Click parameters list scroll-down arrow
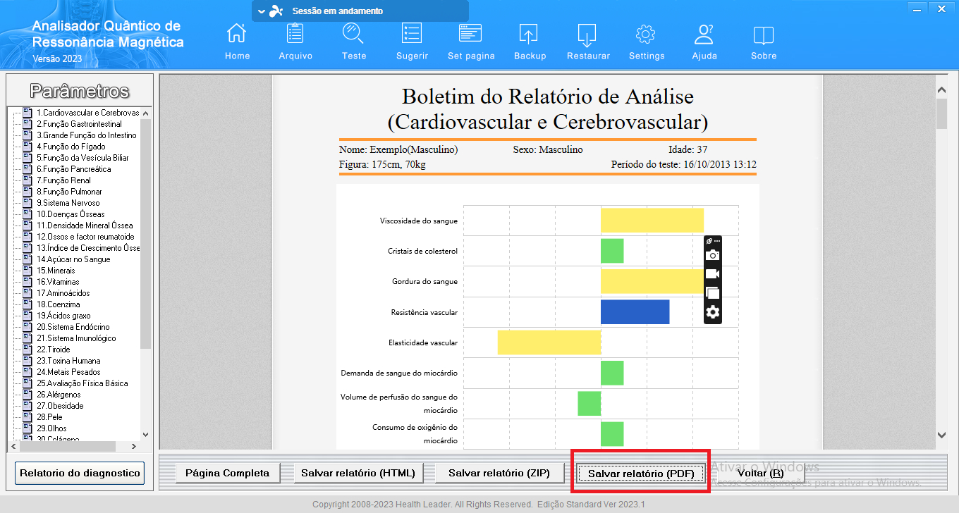 tap(146, 435)
